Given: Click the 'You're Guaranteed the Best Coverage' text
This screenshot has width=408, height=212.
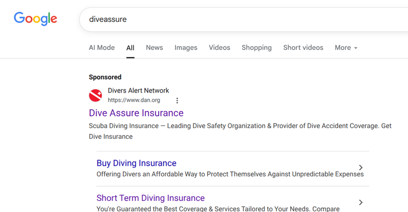Looking at the screenshot, I should 218,208.
